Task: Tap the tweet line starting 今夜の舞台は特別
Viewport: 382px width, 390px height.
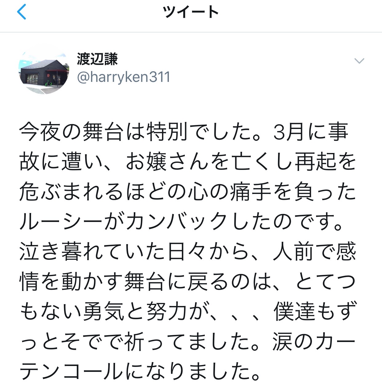Action: (x=184, y=132)
